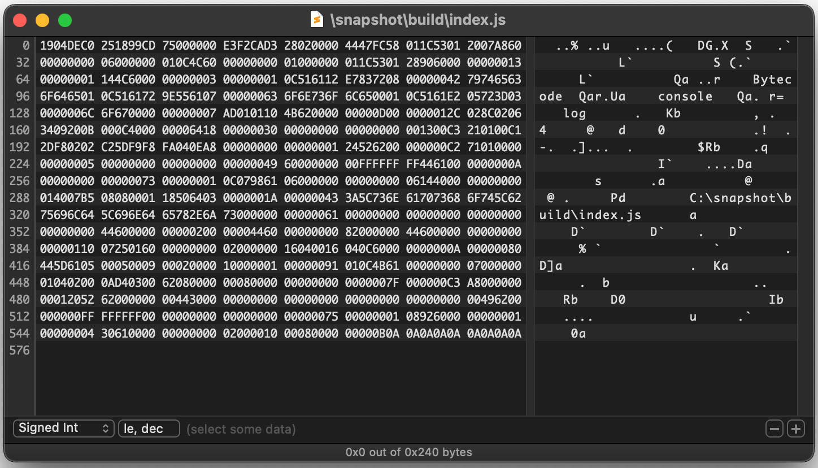
Task: Click the green full-screen button
Action: click(65, 19)
